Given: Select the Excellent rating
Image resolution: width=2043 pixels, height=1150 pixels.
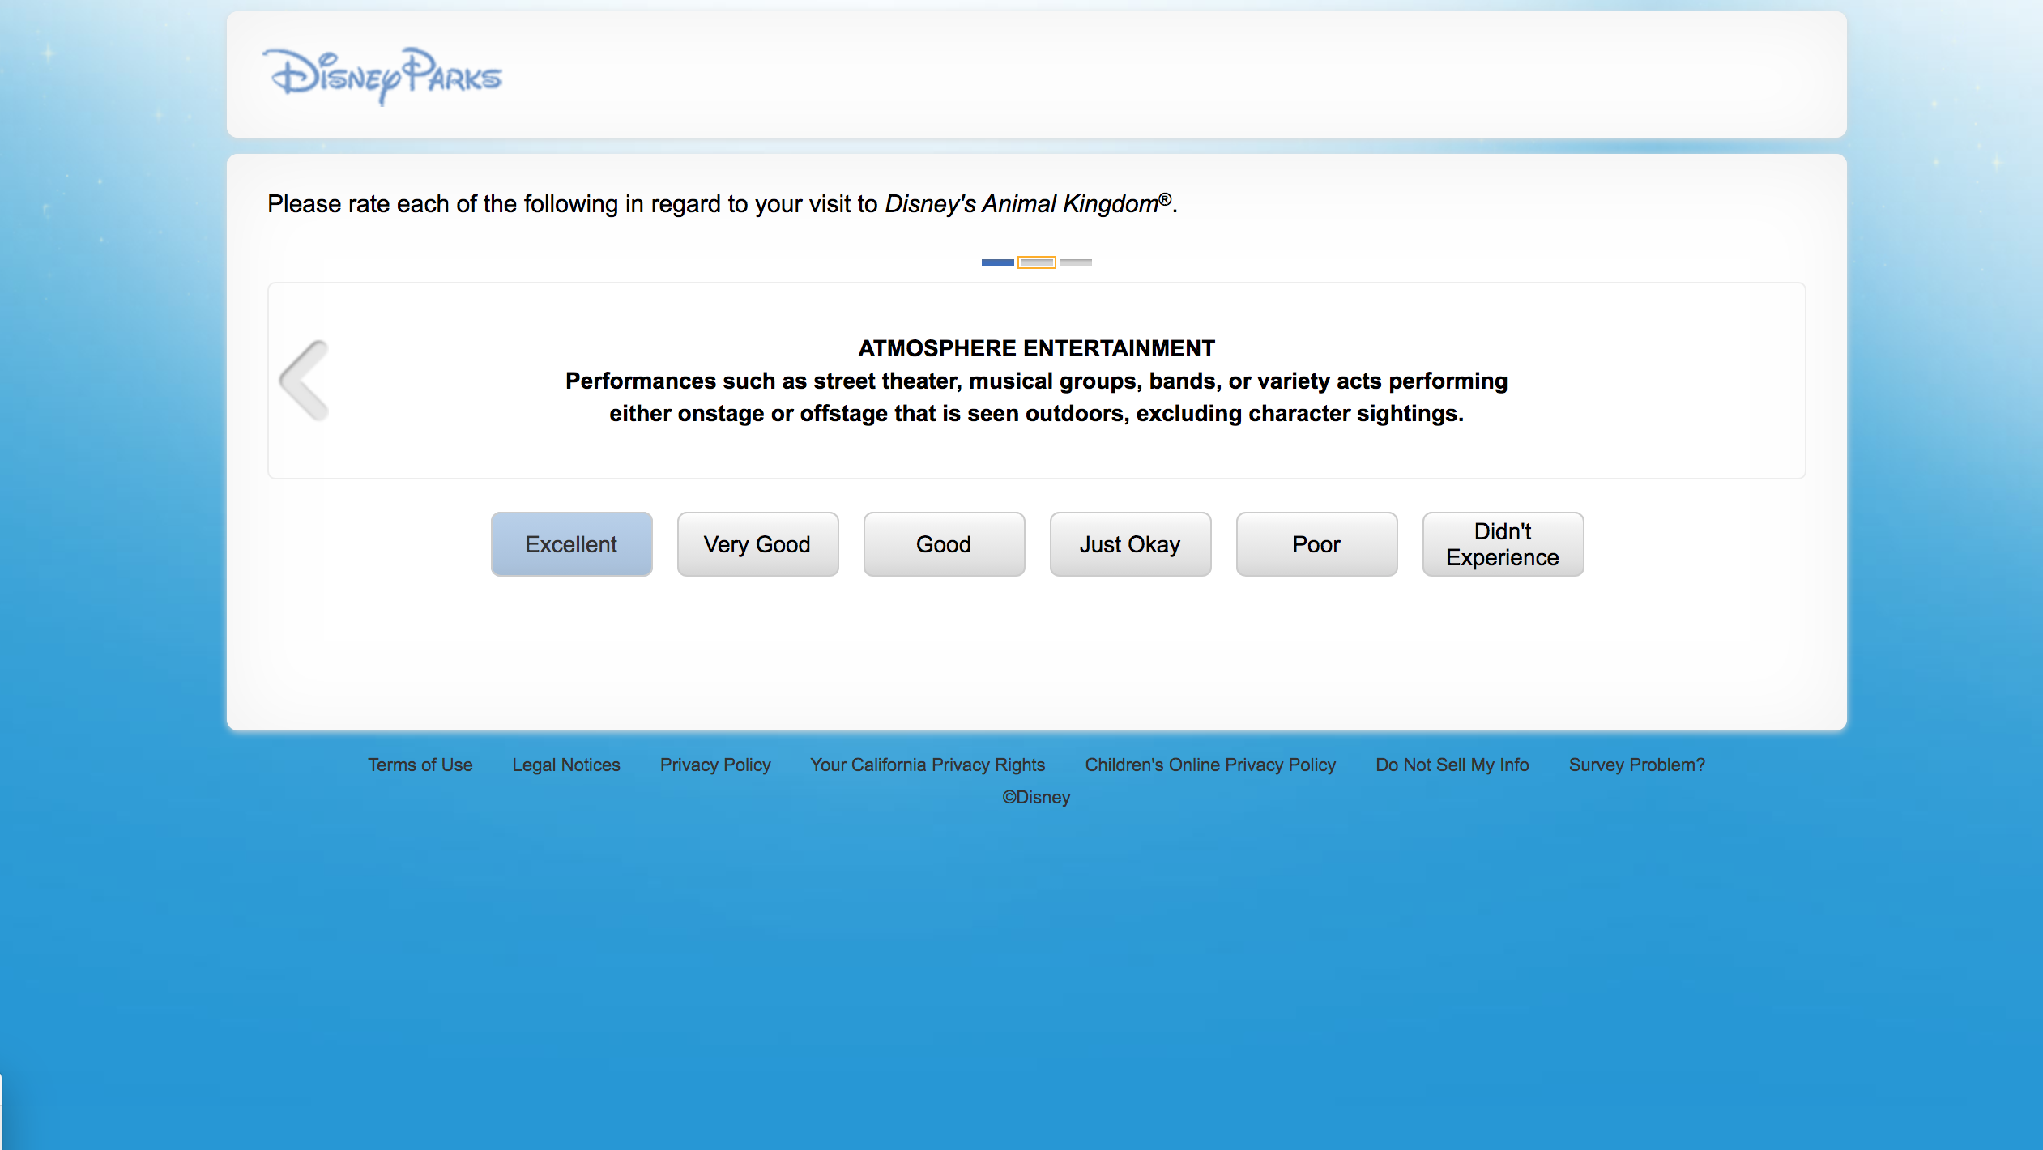Looking at the screenshot, I should [571, 544].
